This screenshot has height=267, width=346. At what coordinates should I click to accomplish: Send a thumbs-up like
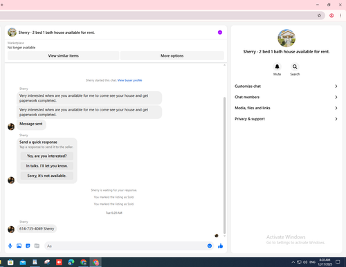pyautogui.click(x=220, y=246)
